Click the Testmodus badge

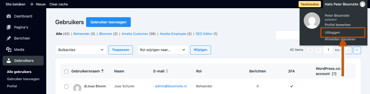[x=310, y=4]
